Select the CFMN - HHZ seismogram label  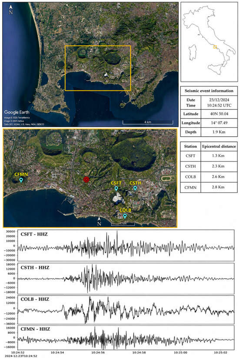click(35, 329)
